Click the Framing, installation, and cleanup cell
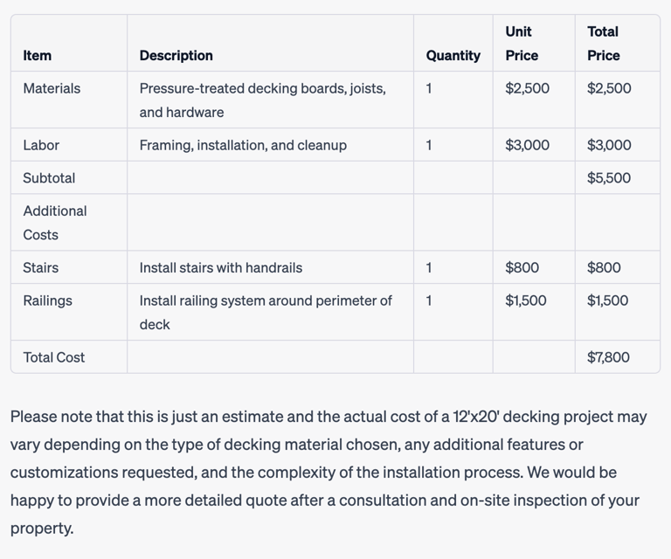The height and width of the screenshot is (559, 671). (243, 145)
